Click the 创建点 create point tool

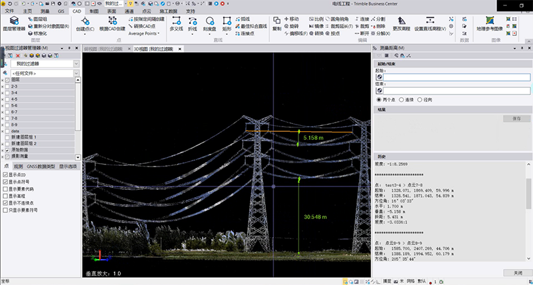[85, 23]
